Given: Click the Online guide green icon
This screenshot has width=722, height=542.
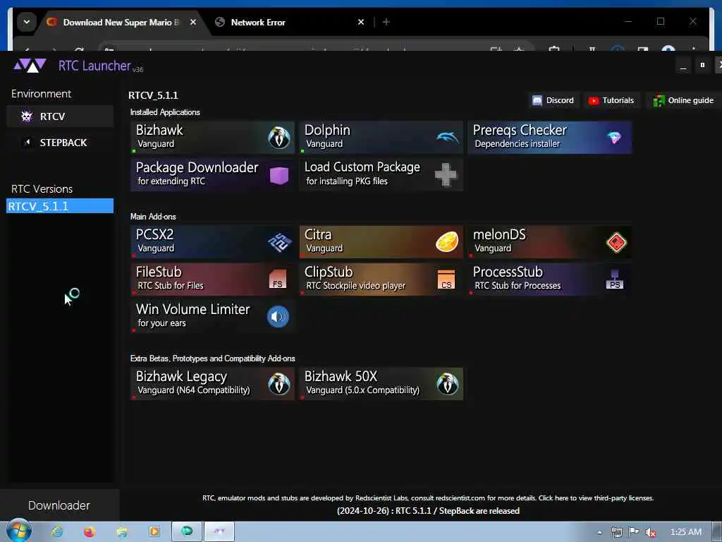Looking at the screenshot, I should tap(659, 100).
